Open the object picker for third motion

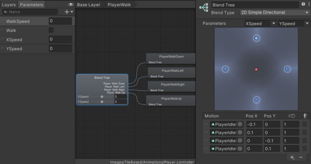[x=240, y=140]
